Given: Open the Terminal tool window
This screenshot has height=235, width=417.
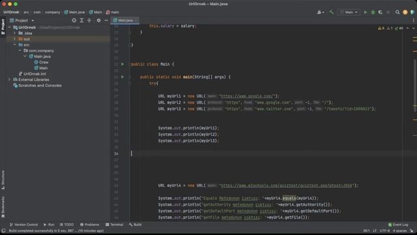Looking at the screenshot, I should 115,225.
